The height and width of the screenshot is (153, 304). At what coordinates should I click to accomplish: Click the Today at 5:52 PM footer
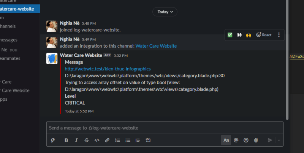pyautogui.click(x=79, y=111)
